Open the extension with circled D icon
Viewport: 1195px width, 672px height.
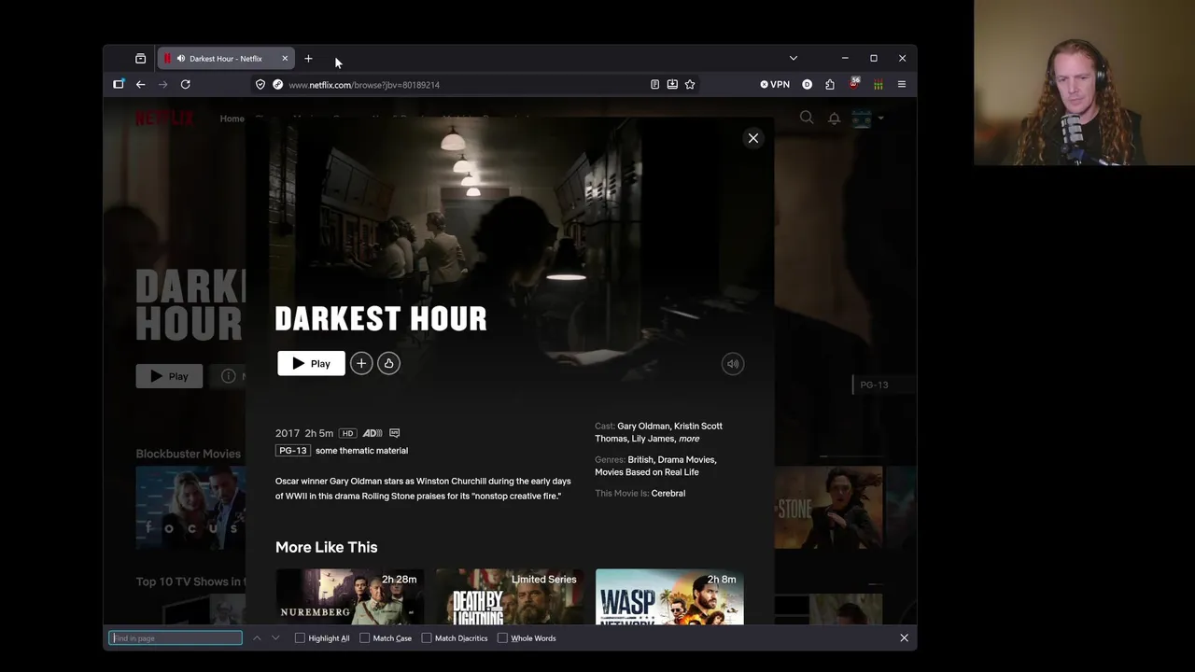click(807, 84)
